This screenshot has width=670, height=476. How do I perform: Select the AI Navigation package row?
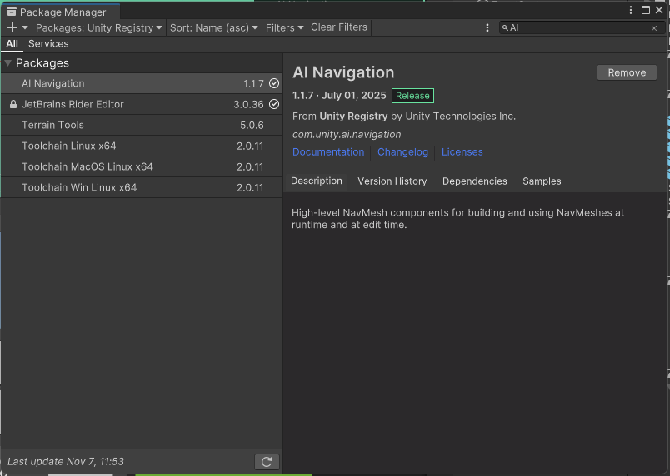click(142, 83)
